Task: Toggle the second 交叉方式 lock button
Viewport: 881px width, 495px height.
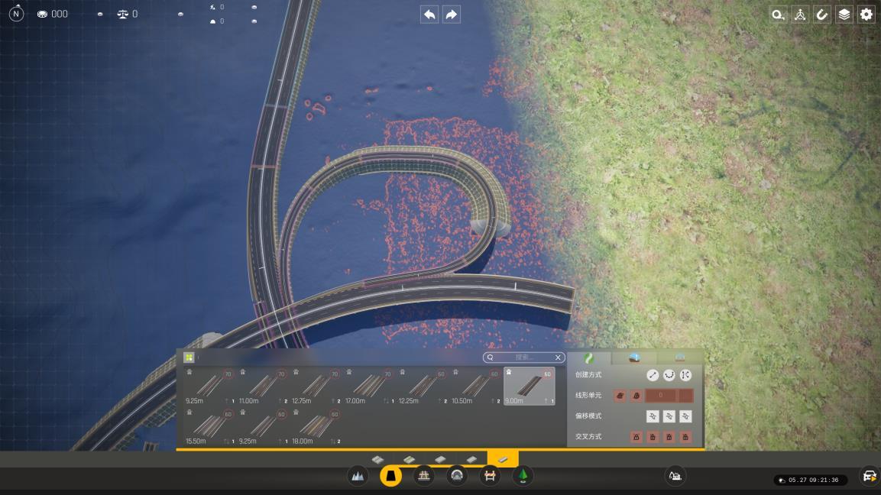Action: [x=653, y=437]
